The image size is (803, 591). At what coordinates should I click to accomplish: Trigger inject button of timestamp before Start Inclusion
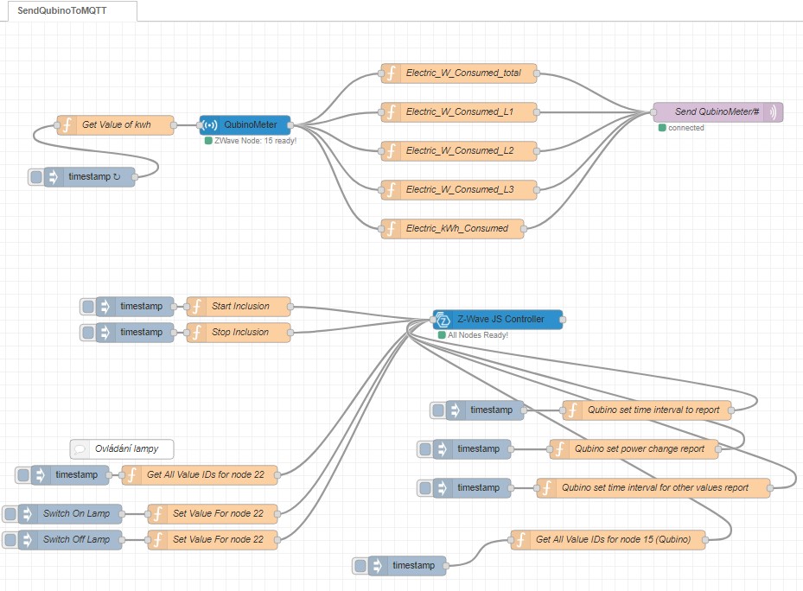coord(88,306)
